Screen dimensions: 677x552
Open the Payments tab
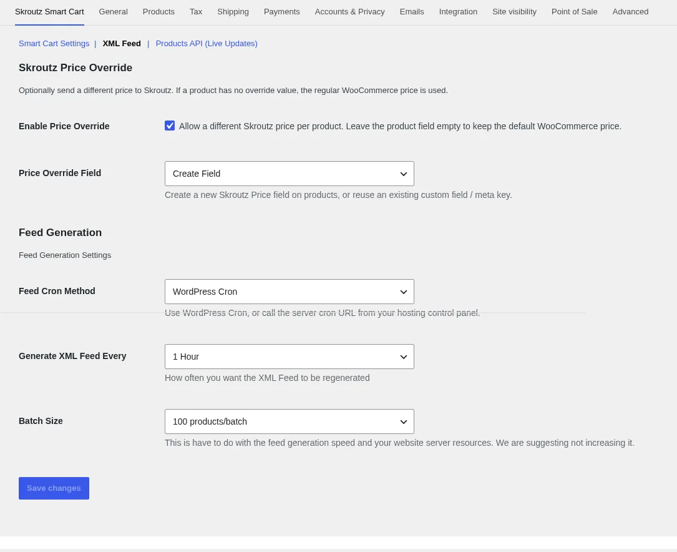[x=281, y=12]
